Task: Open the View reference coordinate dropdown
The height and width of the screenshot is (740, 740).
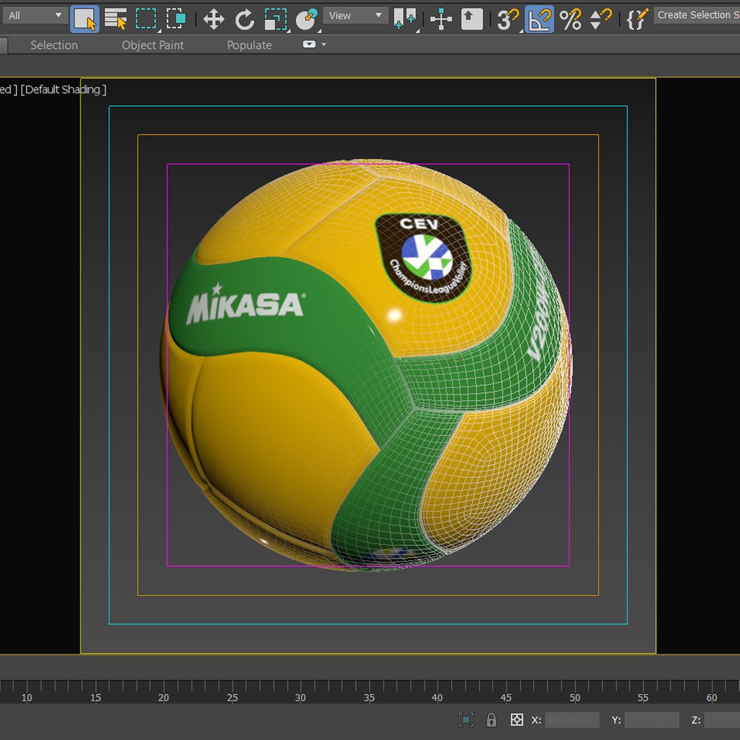Action: click(x=356, y=16)
